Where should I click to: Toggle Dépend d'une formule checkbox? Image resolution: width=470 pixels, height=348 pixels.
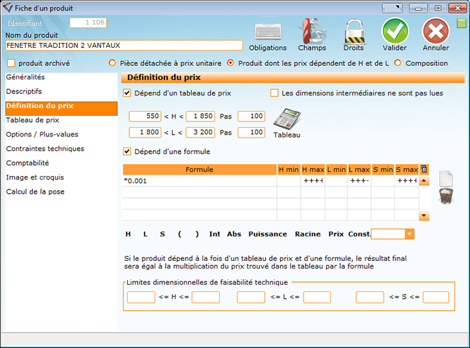pyautogui.click(x=126, y=152)
